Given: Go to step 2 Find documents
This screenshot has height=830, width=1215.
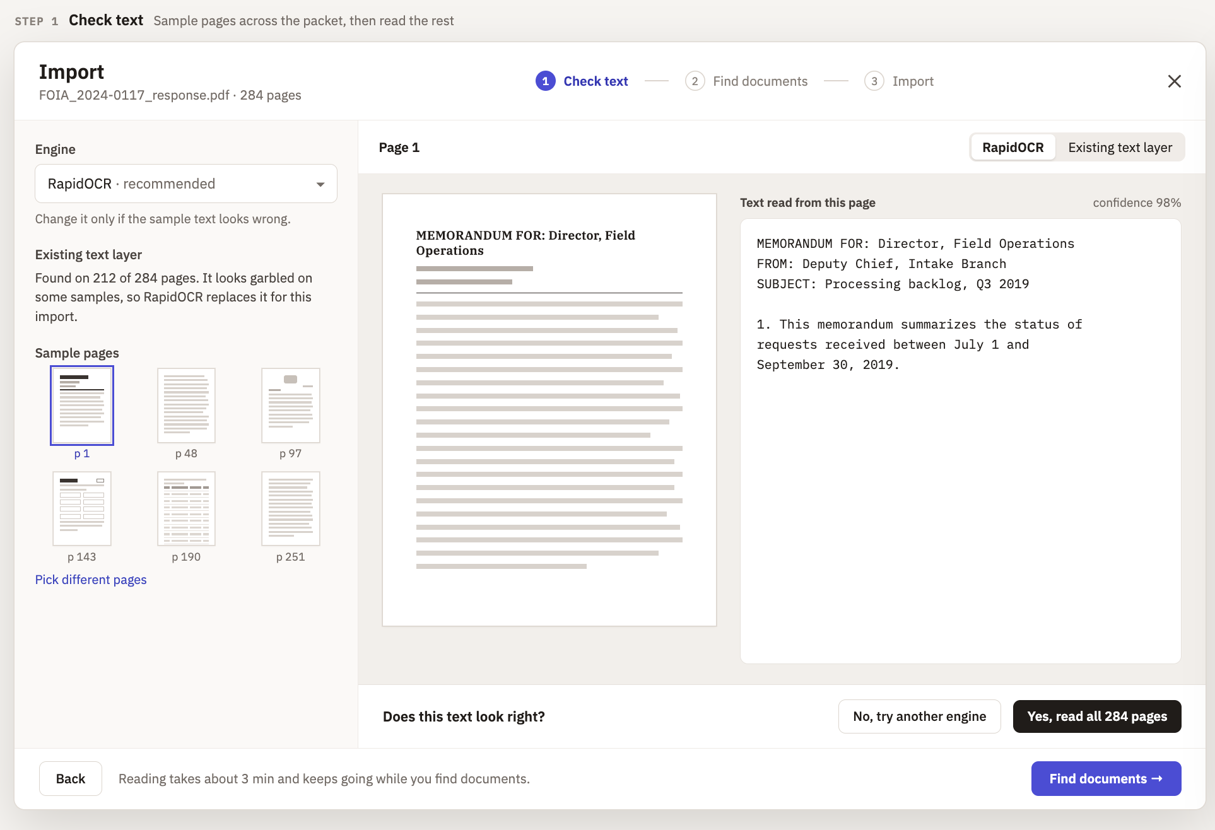Looking at the screenshot, I should [746, 81].
